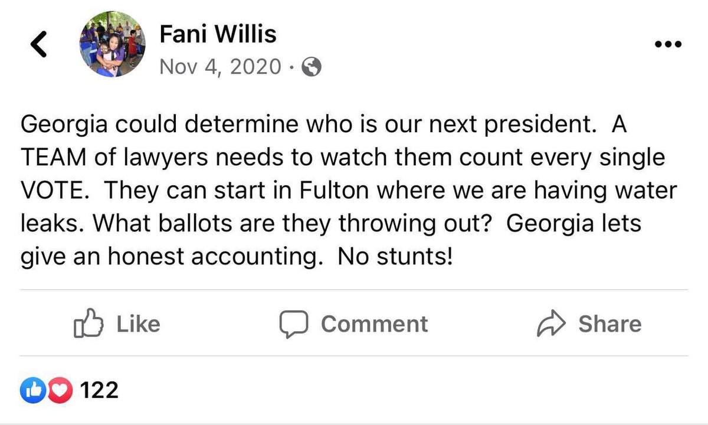Select the Comment text label

pyautogui.click(x=374, y=323)
